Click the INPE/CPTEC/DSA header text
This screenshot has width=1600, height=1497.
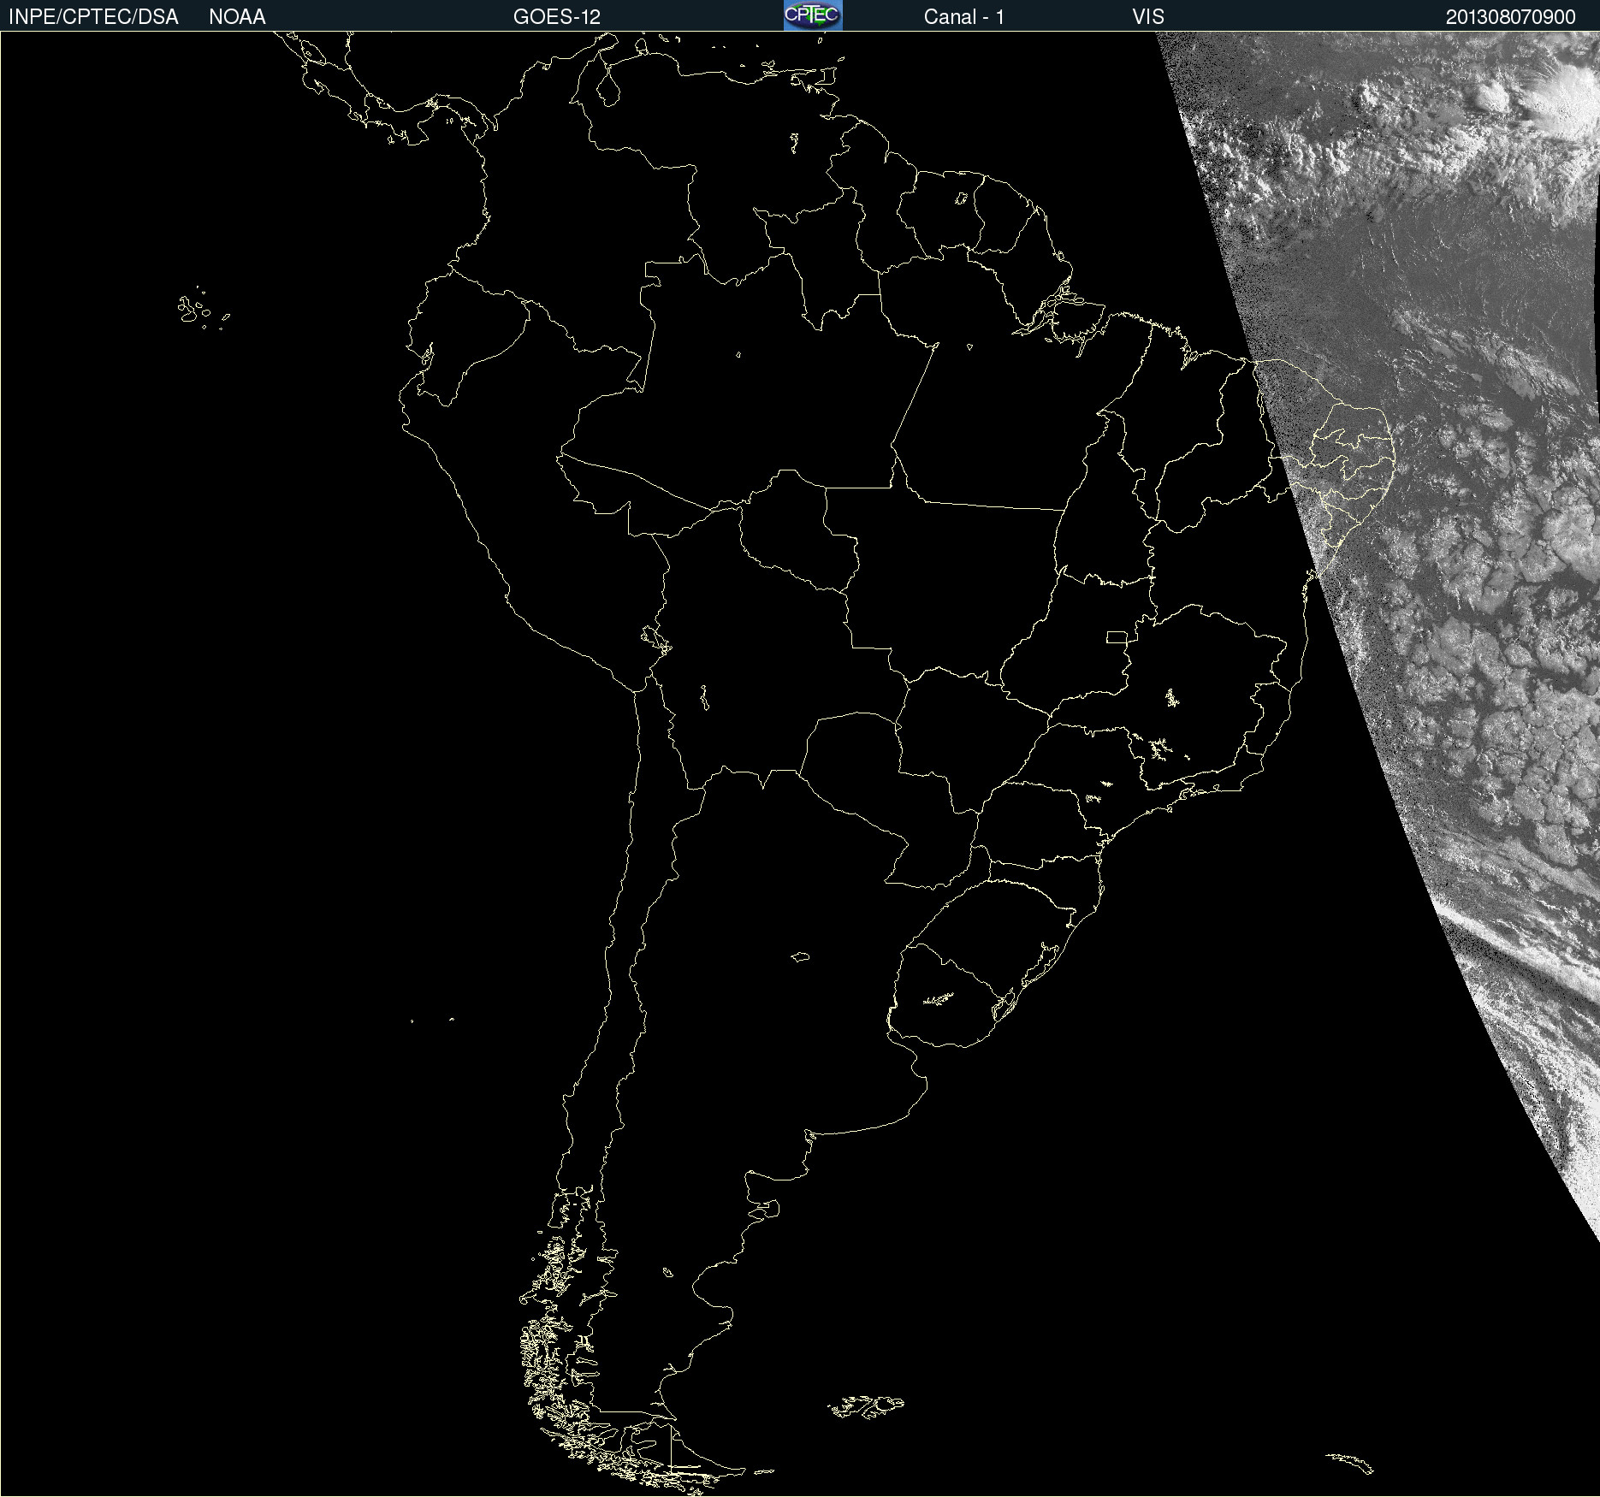coord(93,17)
